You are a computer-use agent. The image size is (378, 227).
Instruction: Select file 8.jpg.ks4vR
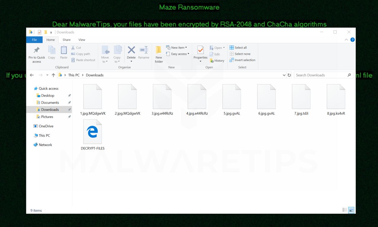(336, 100)
